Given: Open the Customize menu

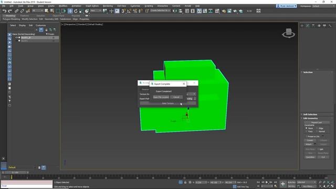Looking at the screenshot, I should tap(135, 6).
